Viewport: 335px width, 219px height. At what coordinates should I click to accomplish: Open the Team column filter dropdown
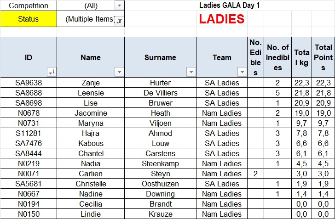click(x=242, y=72)
